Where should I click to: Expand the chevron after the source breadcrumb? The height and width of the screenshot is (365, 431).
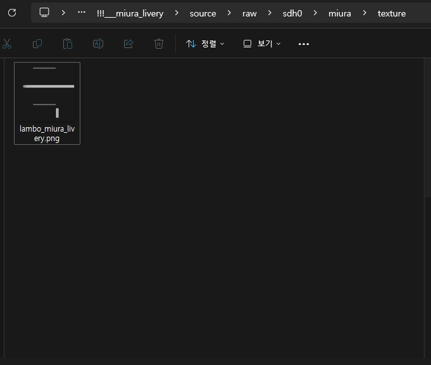tap(229, 13)
